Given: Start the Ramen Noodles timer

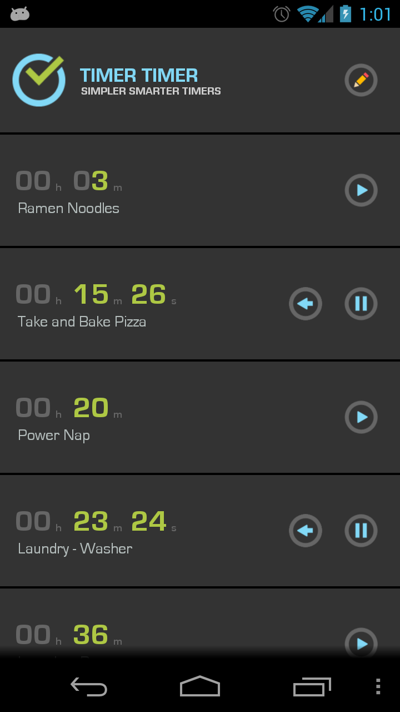Looking at the screenshot, I should coord(361,190).
